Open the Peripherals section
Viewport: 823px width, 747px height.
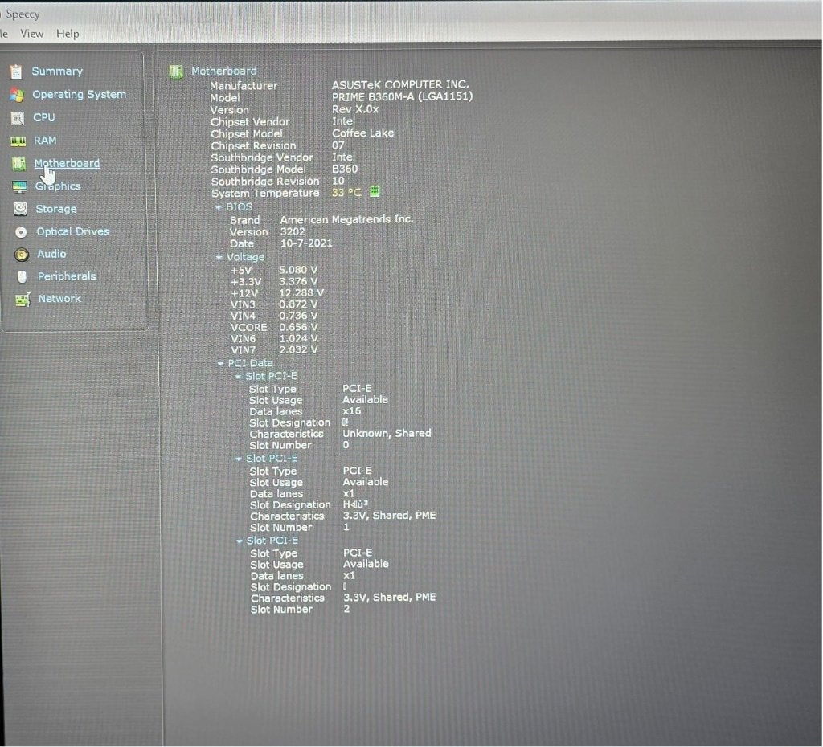coord(67,276)
